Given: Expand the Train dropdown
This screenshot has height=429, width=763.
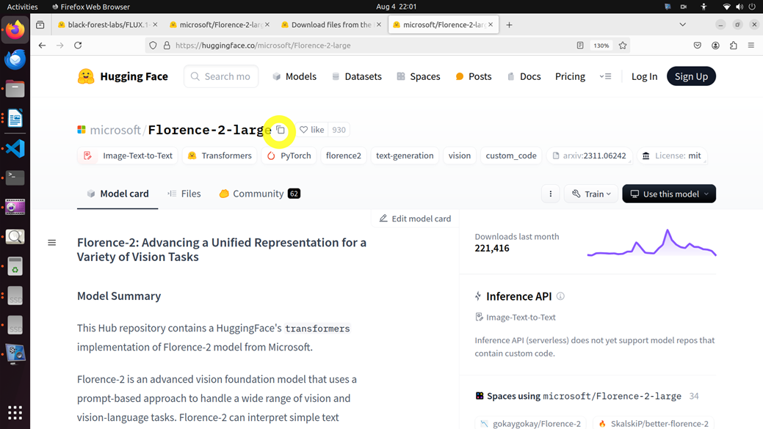Looking at the screenshot, I should click(x=591, y=194).
